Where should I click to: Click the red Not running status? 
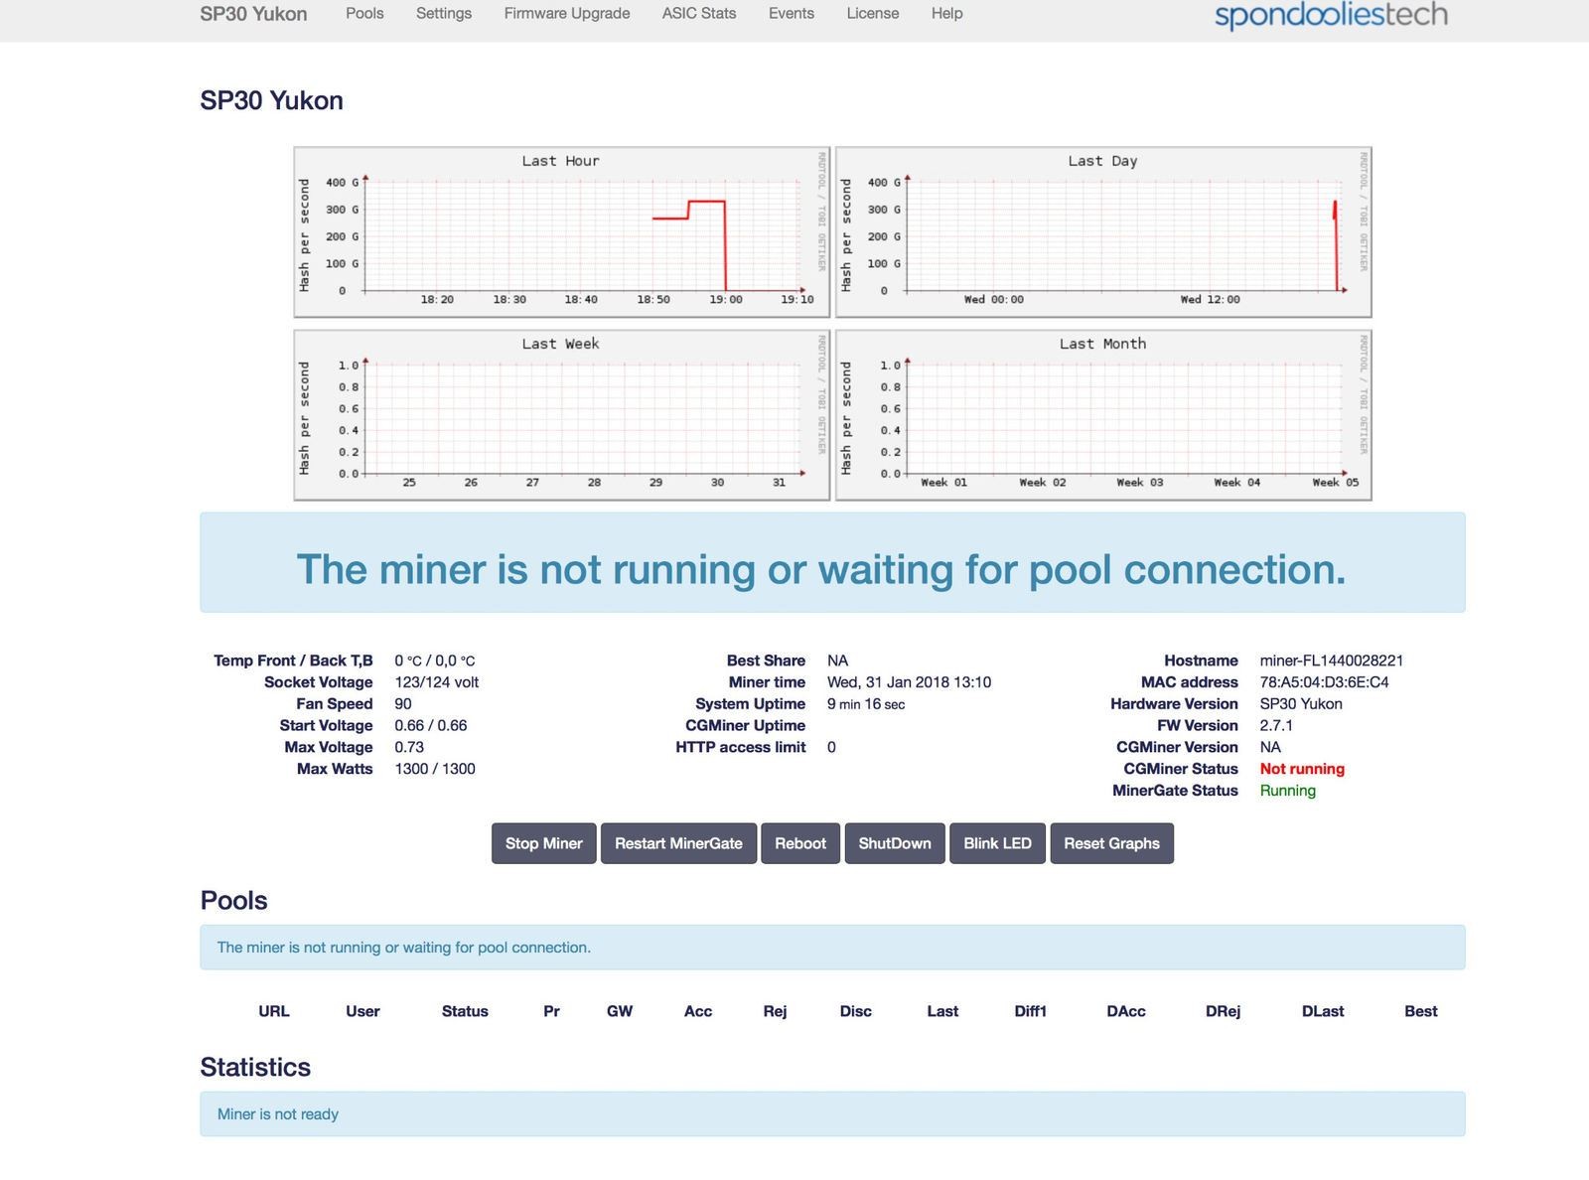1302,769
